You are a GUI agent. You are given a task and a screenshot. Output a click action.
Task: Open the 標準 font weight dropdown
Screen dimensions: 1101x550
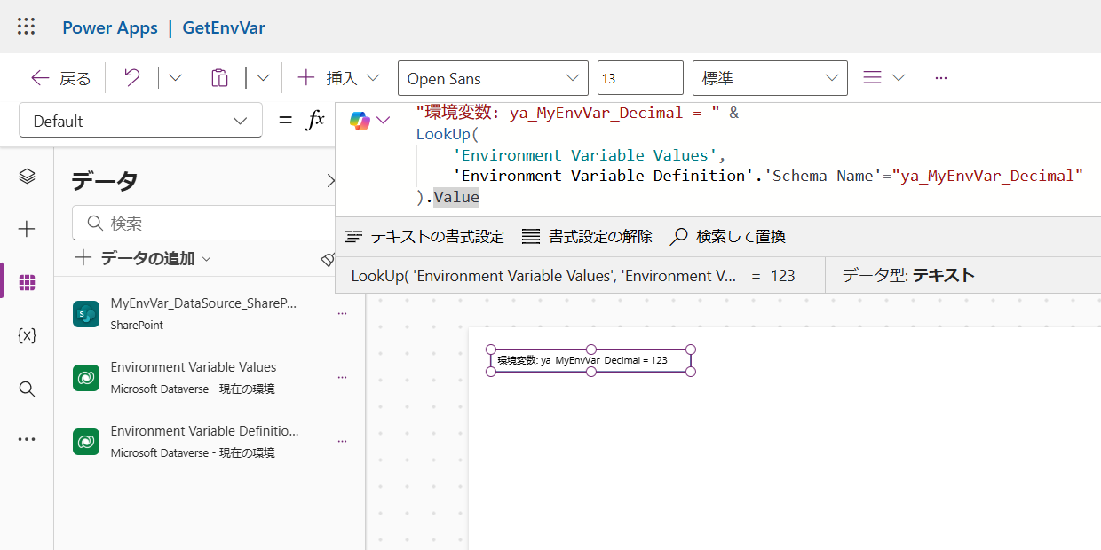770,78
